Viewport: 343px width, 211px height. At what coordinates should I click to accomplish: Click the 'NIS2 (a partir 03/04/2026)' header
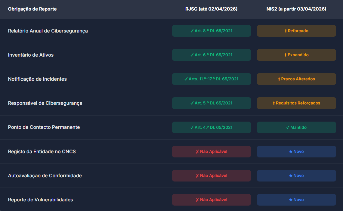point(296,9)
